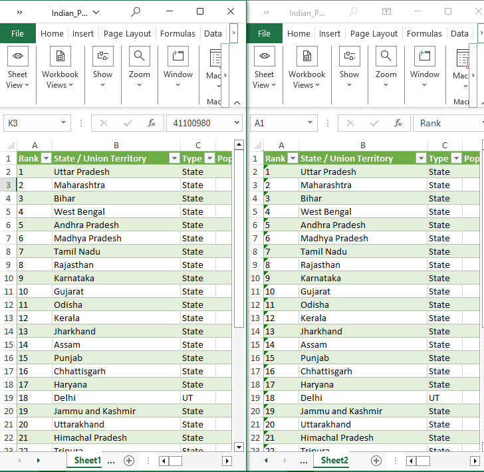This screenshot has height=472, width=484.
Task: Click insert function fx in left formula bar
Action: click(152, 123)
